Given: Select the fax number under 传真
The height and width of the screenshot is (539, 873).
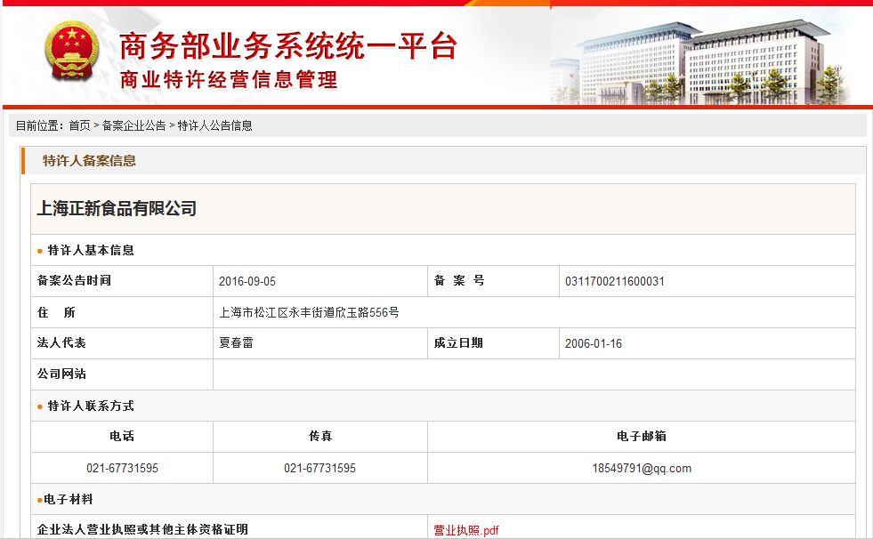Looking at the screenshot, I should 320,469.
